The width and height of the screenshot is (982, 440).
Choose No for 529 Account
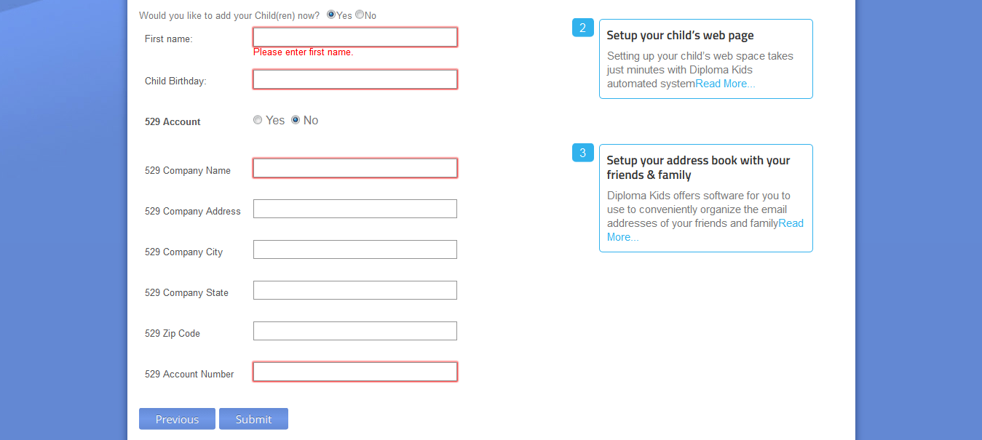tap(296, 119)
